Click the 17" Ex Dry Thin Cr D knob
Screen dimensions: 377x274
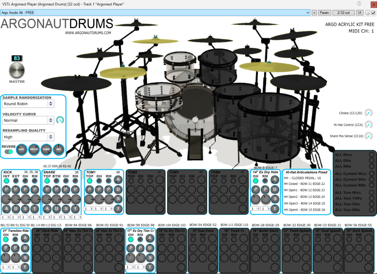tap(150, 248)
